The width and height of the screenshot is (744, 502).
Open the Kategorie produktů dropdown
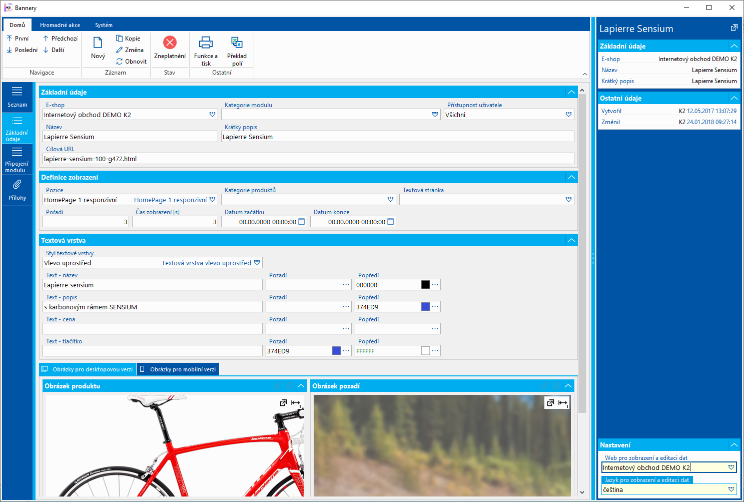click(x=391, y=200)
